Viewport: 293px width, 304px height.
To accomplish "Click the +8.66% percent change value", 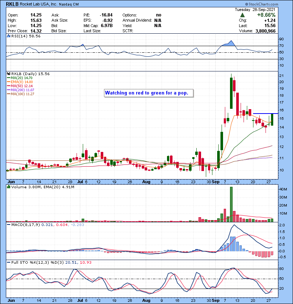I will click(x=266, y=15).
